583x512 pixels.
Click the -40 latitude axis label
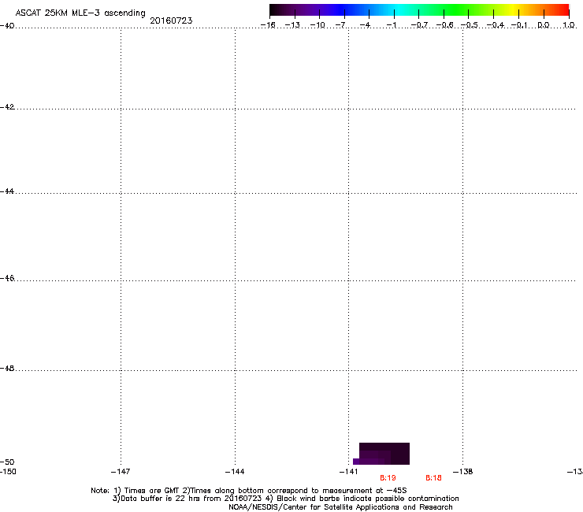tap(7, 26)
